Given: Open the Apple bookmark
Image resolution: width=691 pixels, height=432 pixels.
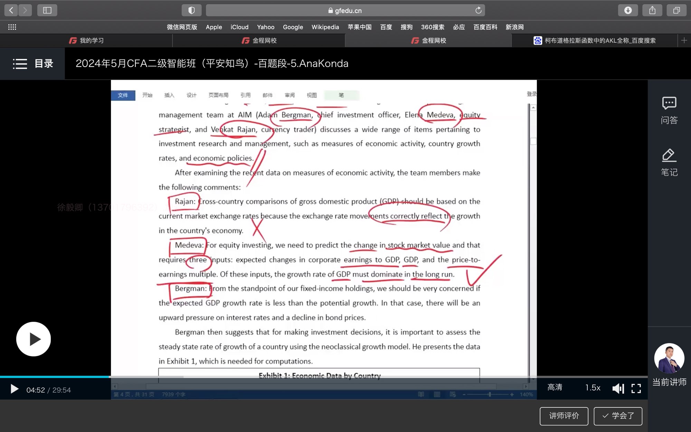Looking at the screenshot, I should 214,27.
